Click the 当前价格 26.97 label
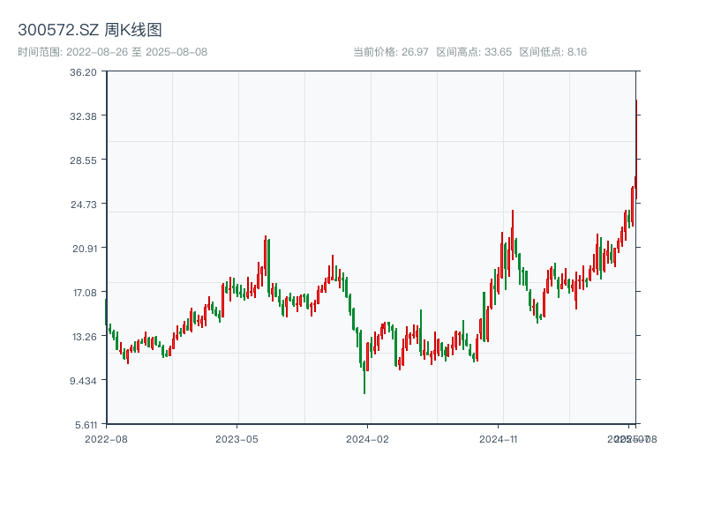706x529 pixels. point(390,52)
